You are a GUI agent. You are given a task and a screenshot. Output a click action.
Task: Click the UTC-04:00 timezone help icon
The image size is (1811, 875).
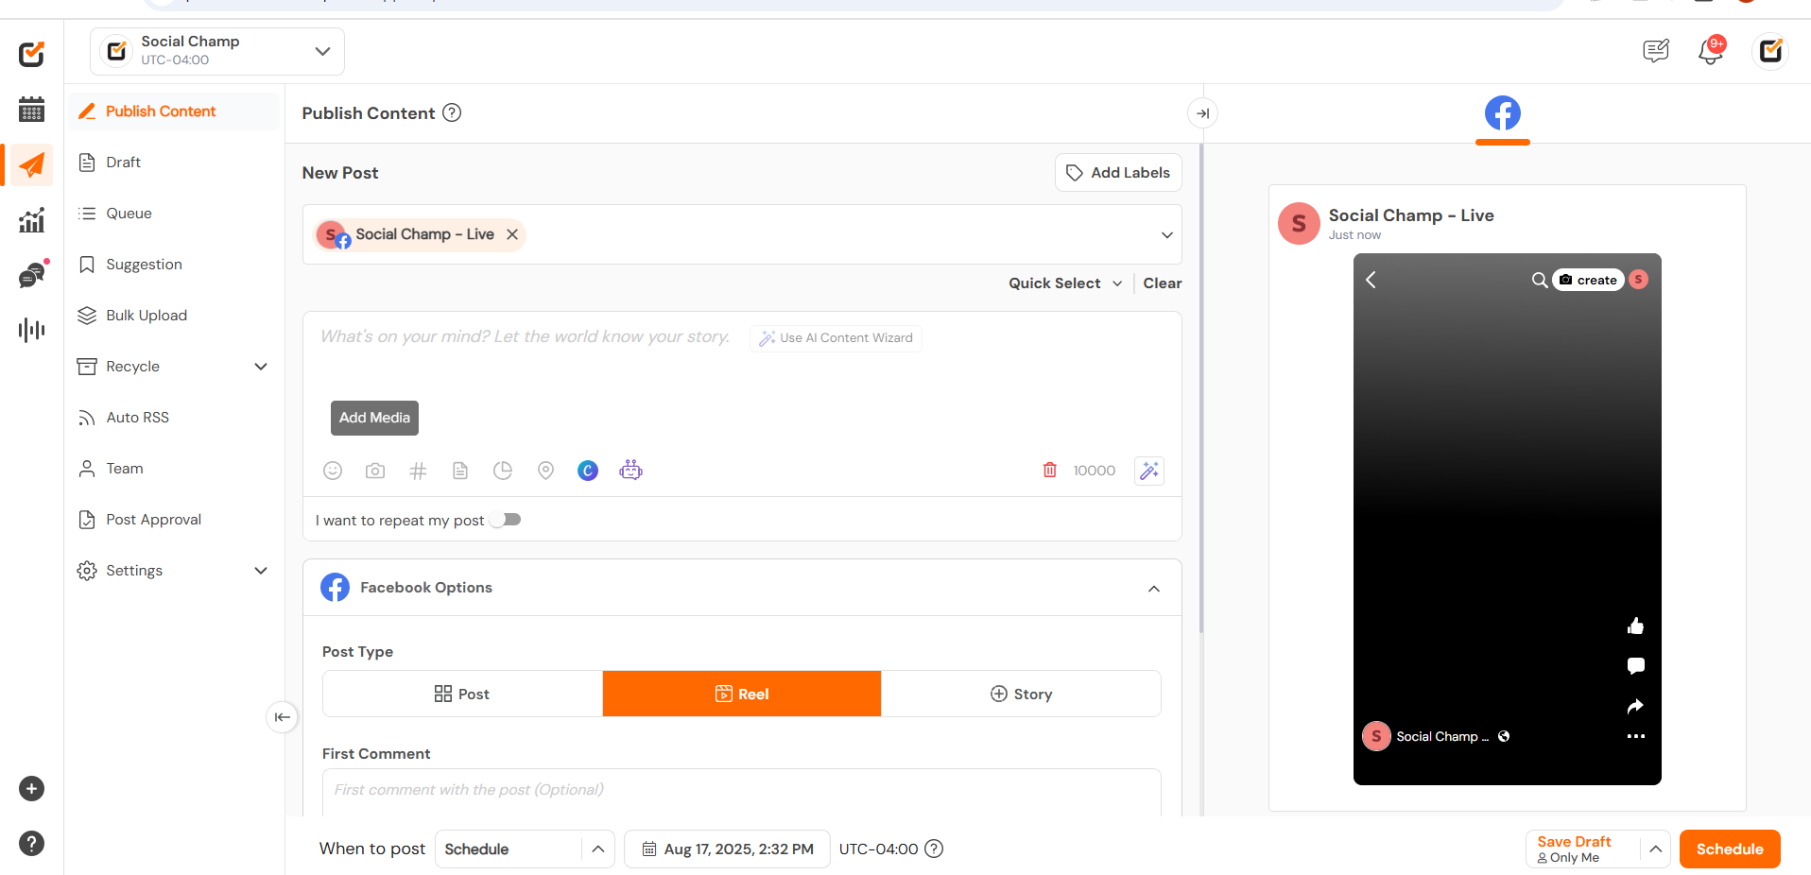click(934, 849)
